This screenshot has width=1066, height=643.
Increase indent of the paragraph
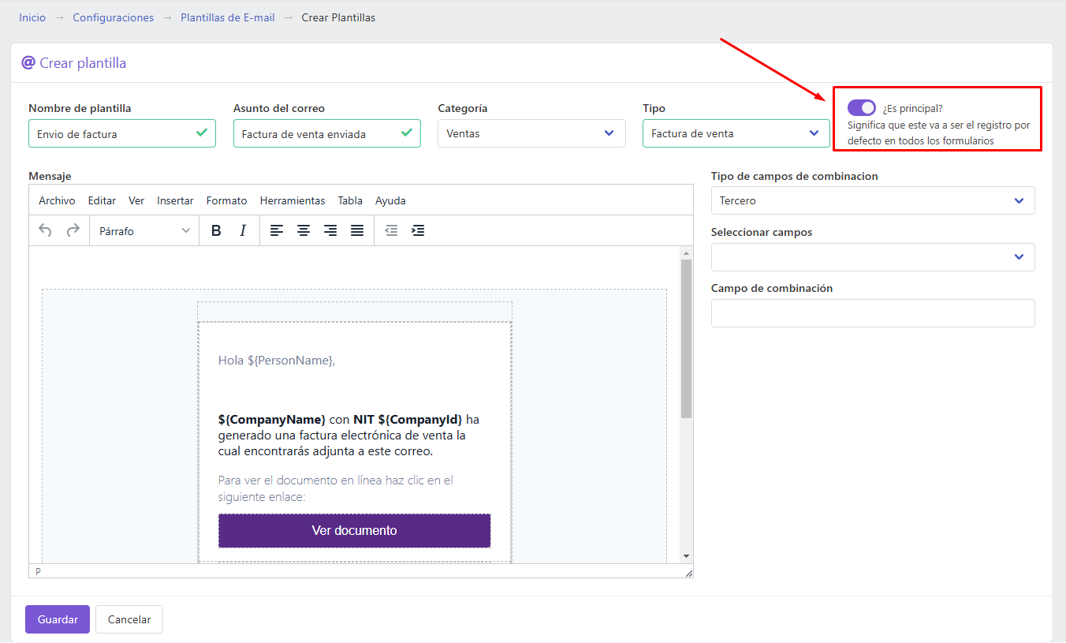pyautogui.click(x=418, y=230)
